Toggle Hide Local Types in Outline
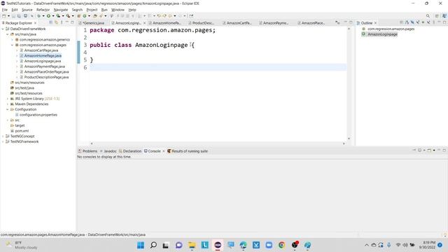 (x=428, y=22)
